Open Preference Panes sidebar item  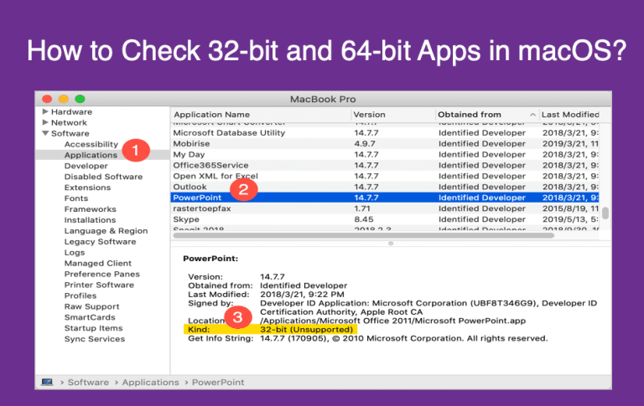pyautogui.click(x=101, y=274)
